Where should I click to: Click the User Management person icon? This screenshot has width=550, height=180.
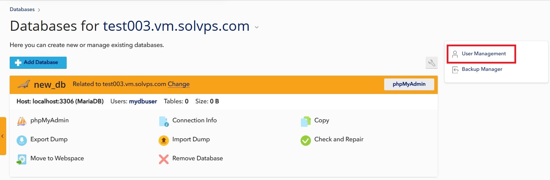coord(455,54)
